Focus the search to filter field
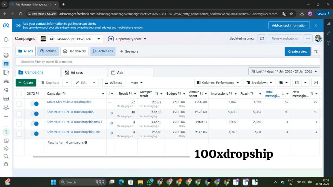 (x=168, y=61)
